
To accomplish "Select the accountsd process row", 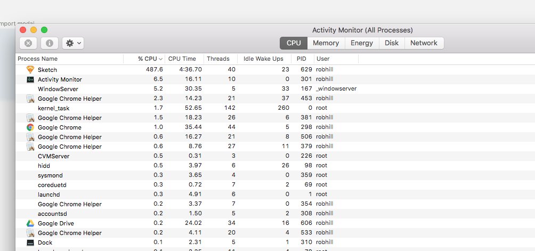I will point(275,214).
